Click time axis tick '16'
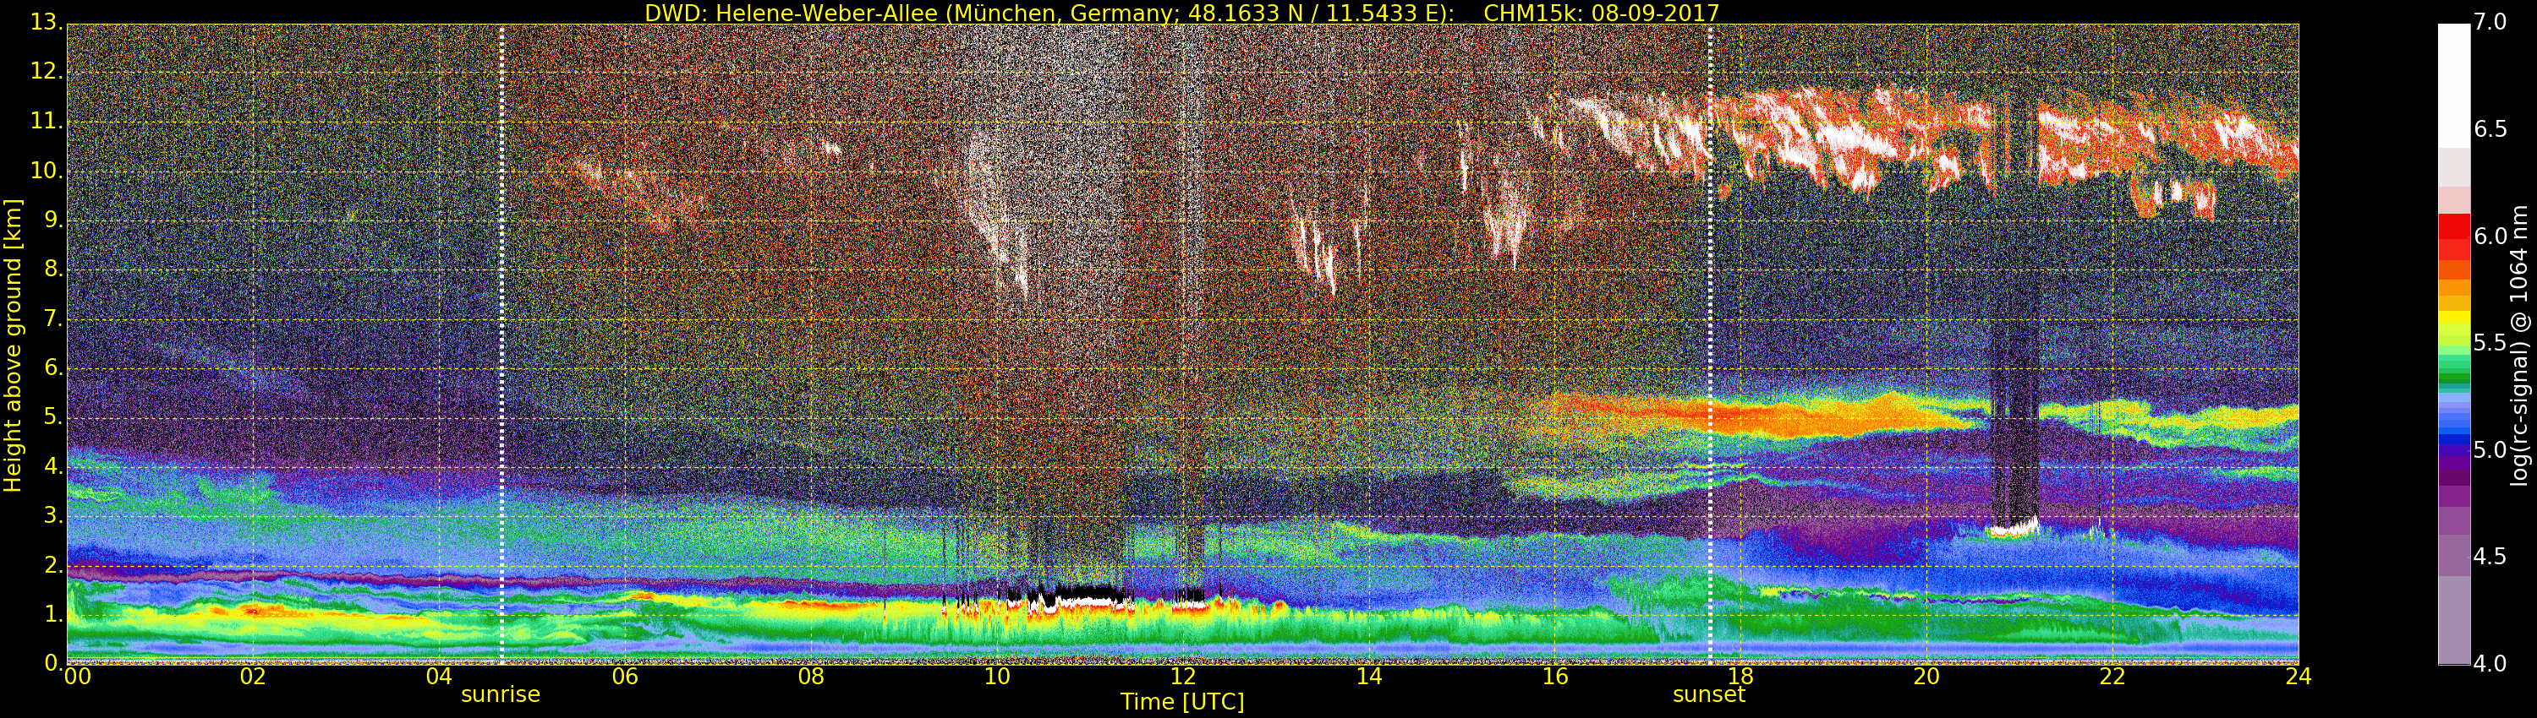Viewport: 2537px width, 718px height. (x=1555, y=677)
